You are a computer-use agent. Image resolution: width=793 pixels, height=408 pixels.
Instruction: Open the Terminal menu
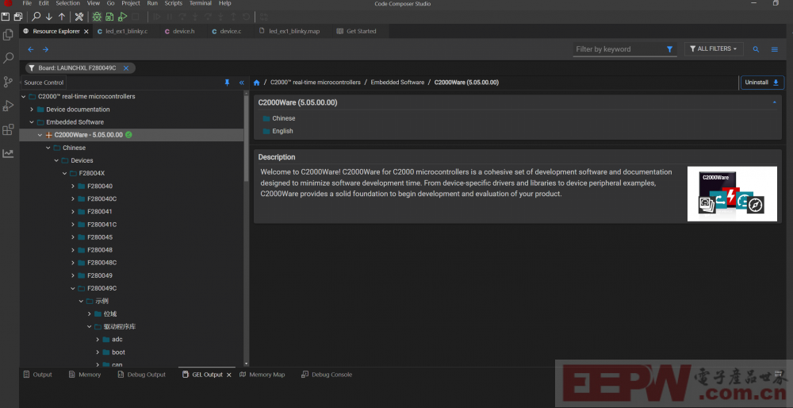tap(201, 3)
